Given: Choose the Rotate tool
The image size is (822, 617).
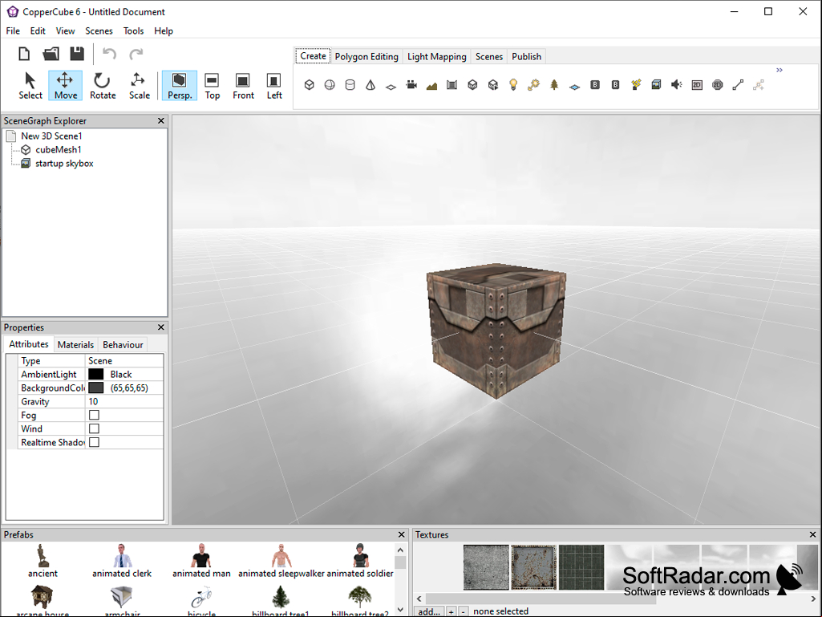Looking at the screenshot, I should (102, 86).
